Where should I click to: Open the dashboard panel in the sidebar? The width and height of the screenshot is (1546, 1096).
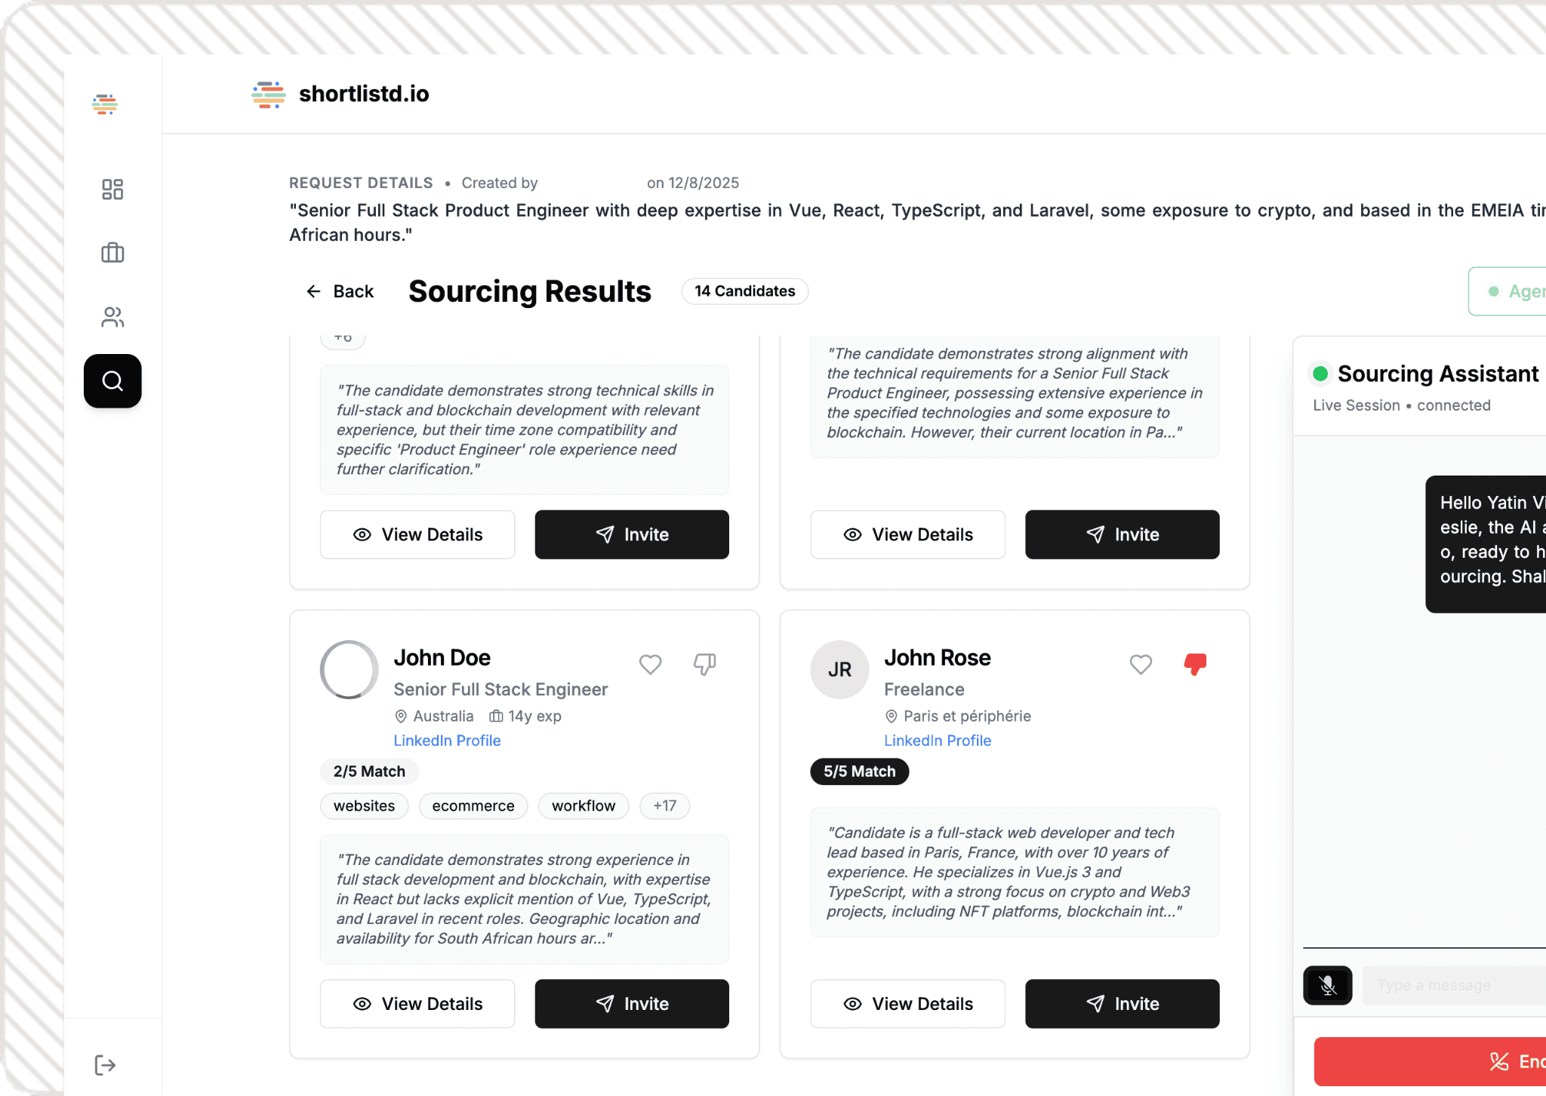point(112,189)
